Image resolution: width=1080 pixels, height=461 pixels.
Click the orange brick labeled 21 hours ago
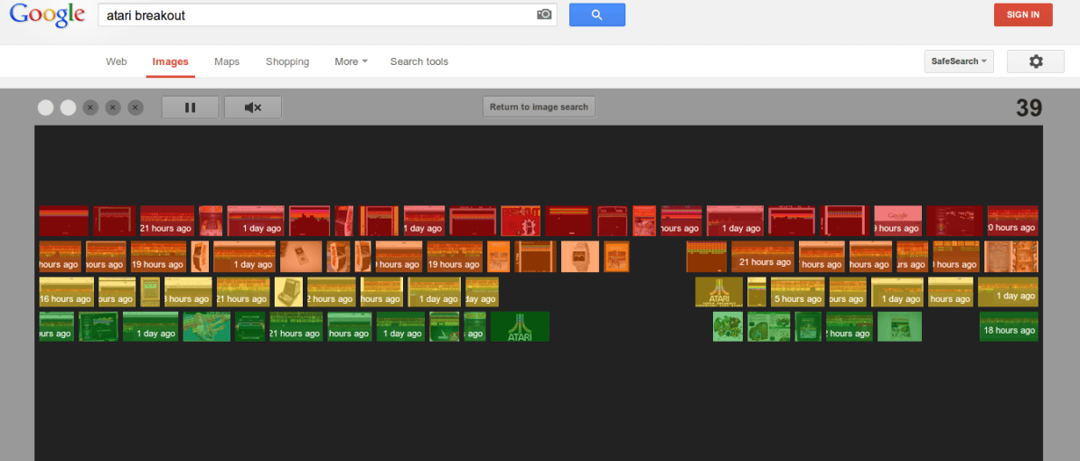763,257
